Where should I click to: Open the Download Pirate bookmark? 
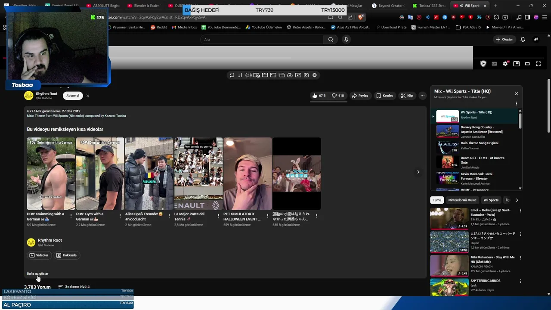pyautogui.click(x=390, y=27)
